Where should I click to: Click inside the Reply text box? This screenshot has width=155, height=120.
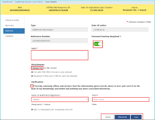click(60, 55)
